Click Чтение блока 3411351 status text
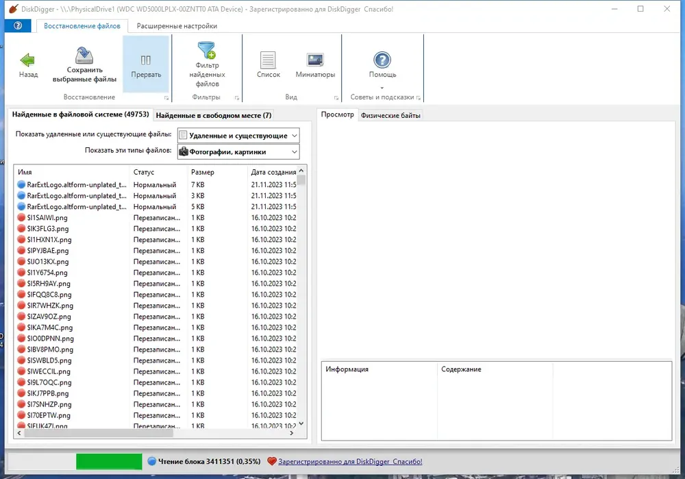 pyautogui.click(x=209, y=461)
